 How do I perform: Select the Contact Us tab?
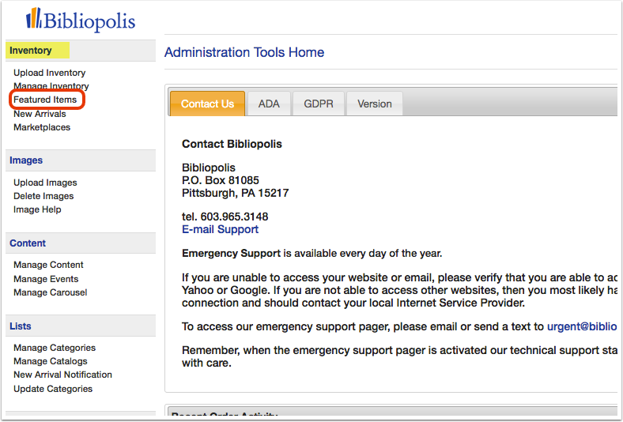click(x=207, y=104)
